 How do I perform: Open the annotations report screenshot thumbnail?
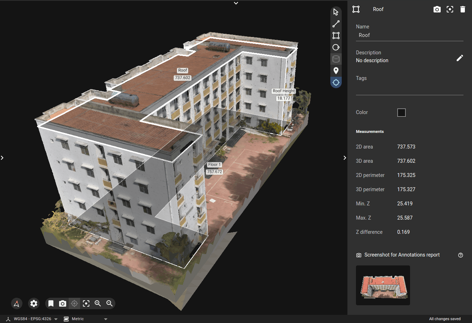click(x=383, y=285)
